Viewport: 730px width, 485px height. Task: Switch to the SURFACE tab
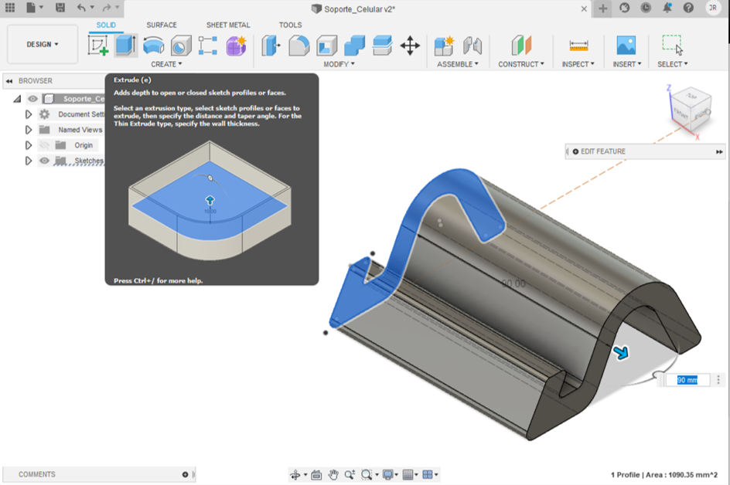click(161, 25)
